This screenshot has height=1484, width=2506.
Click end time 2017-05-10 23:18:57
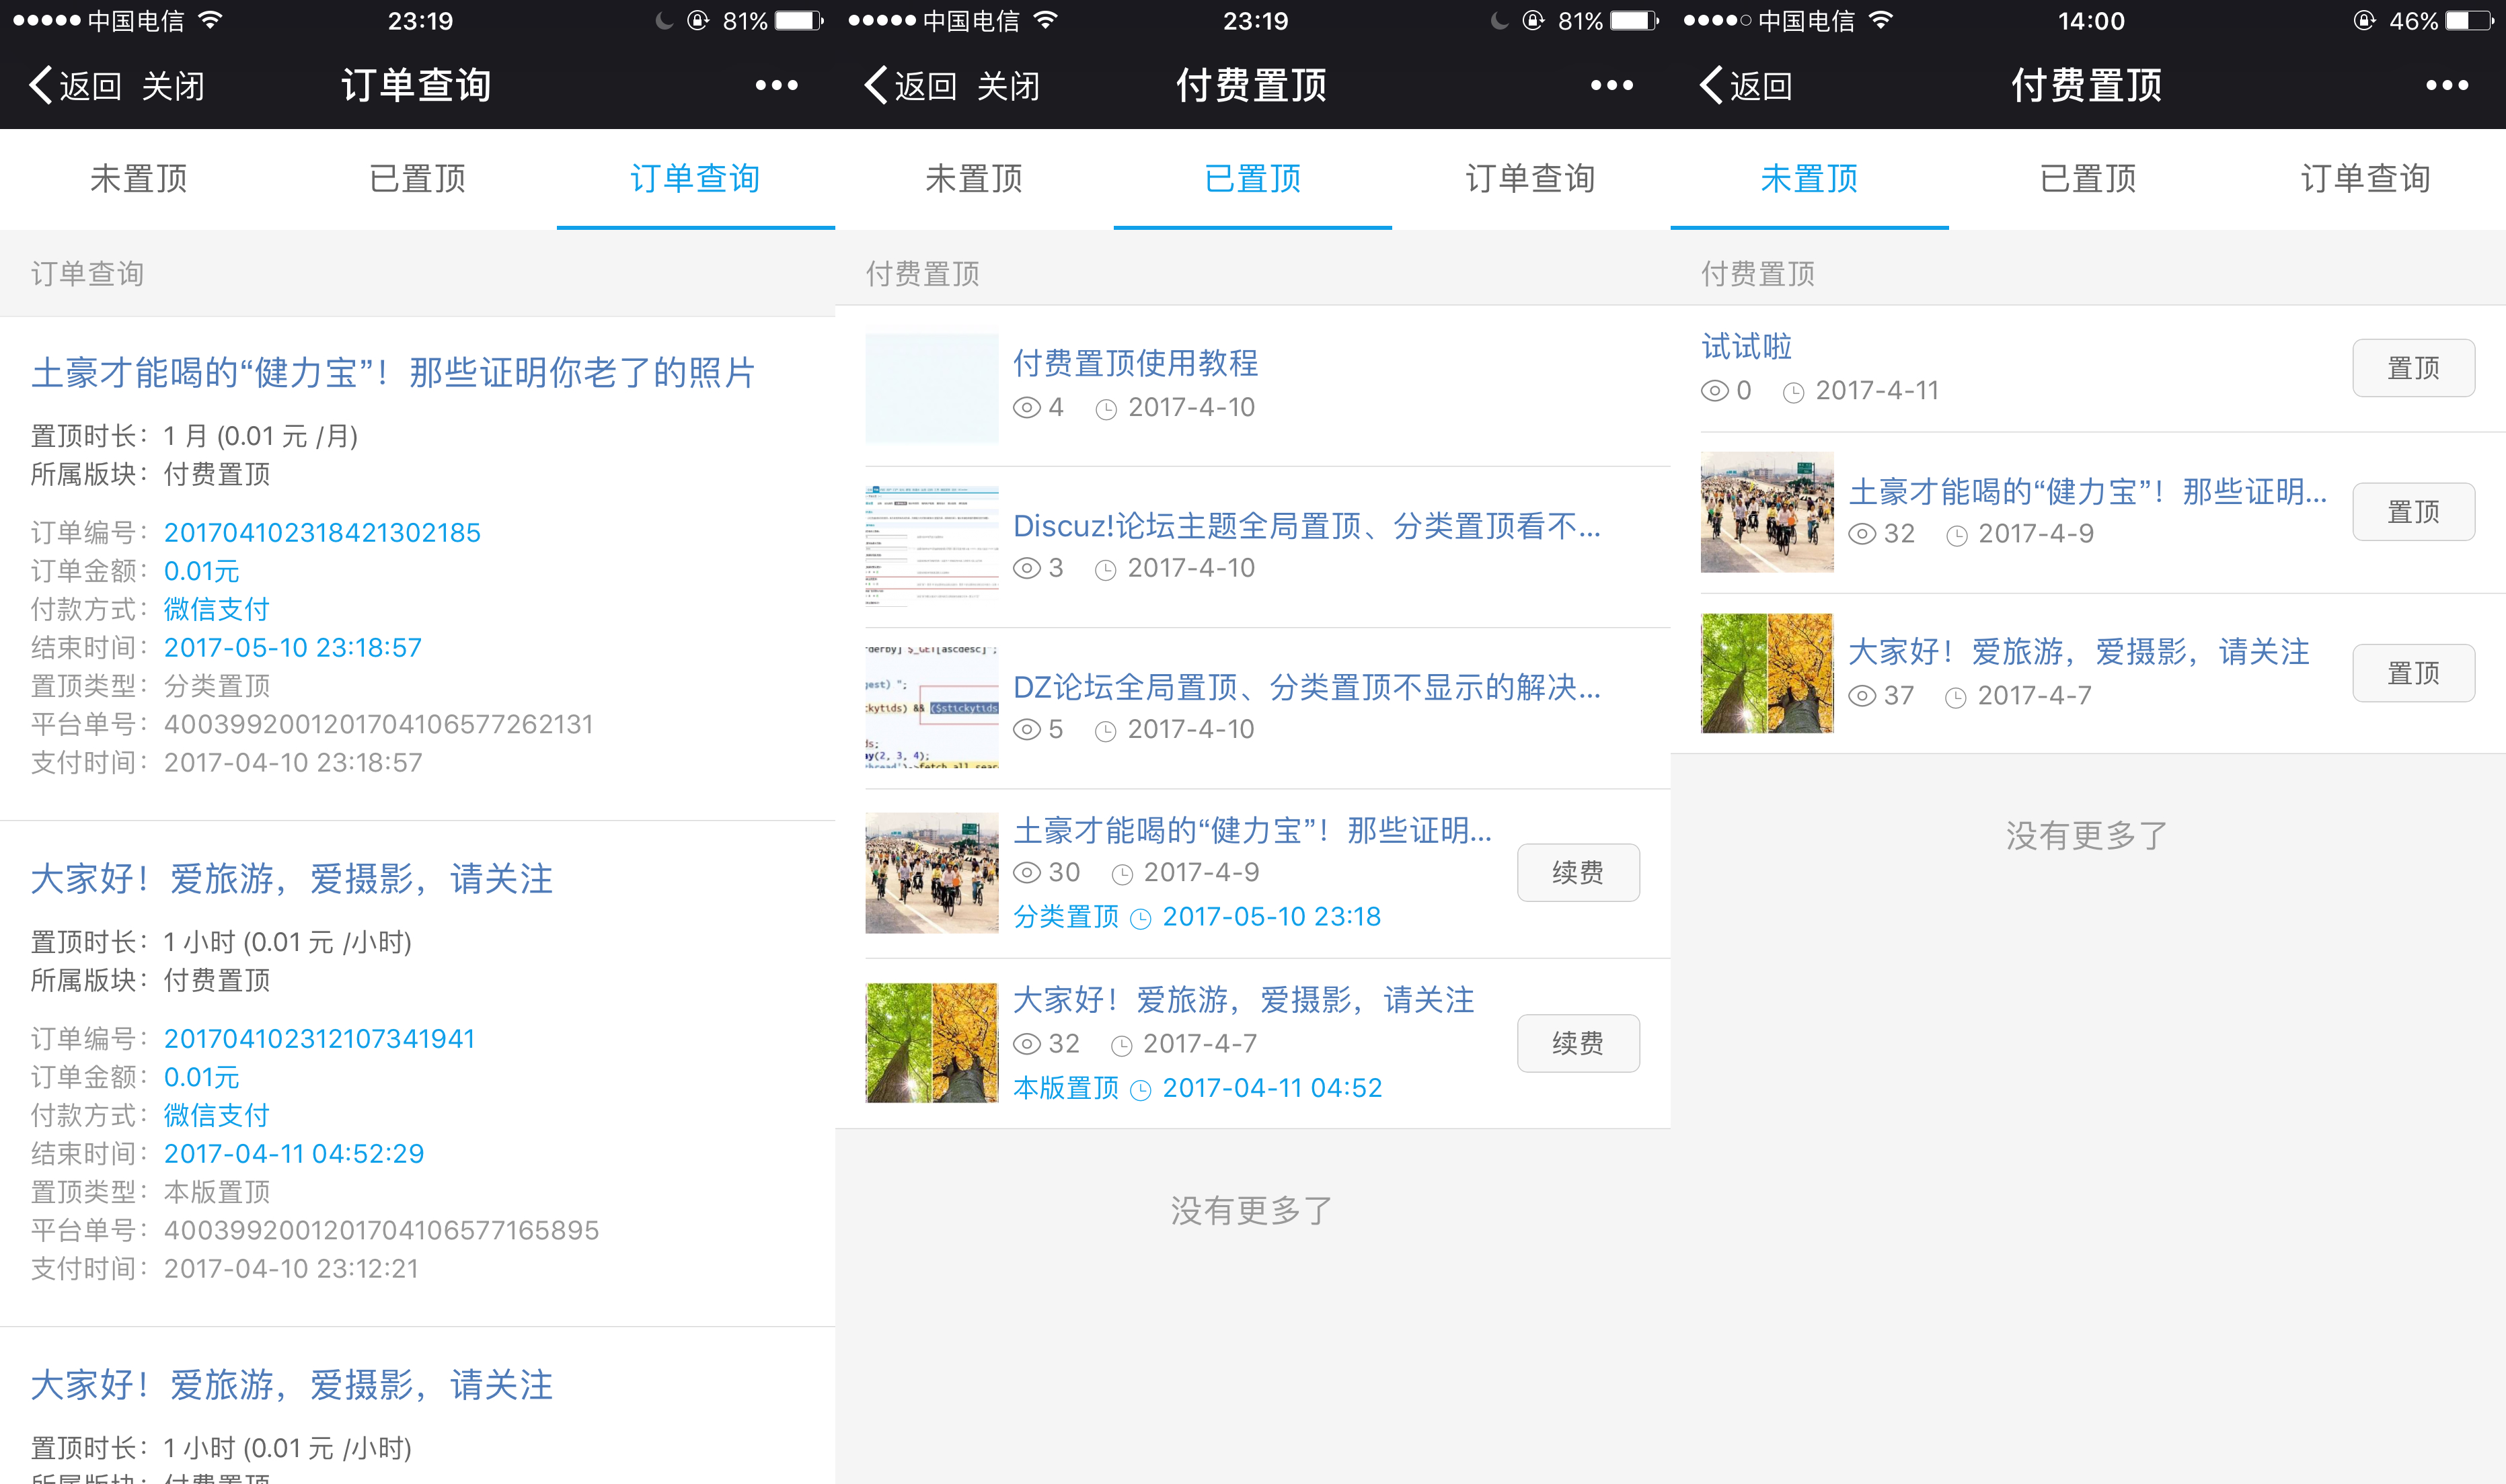point(293,648)
